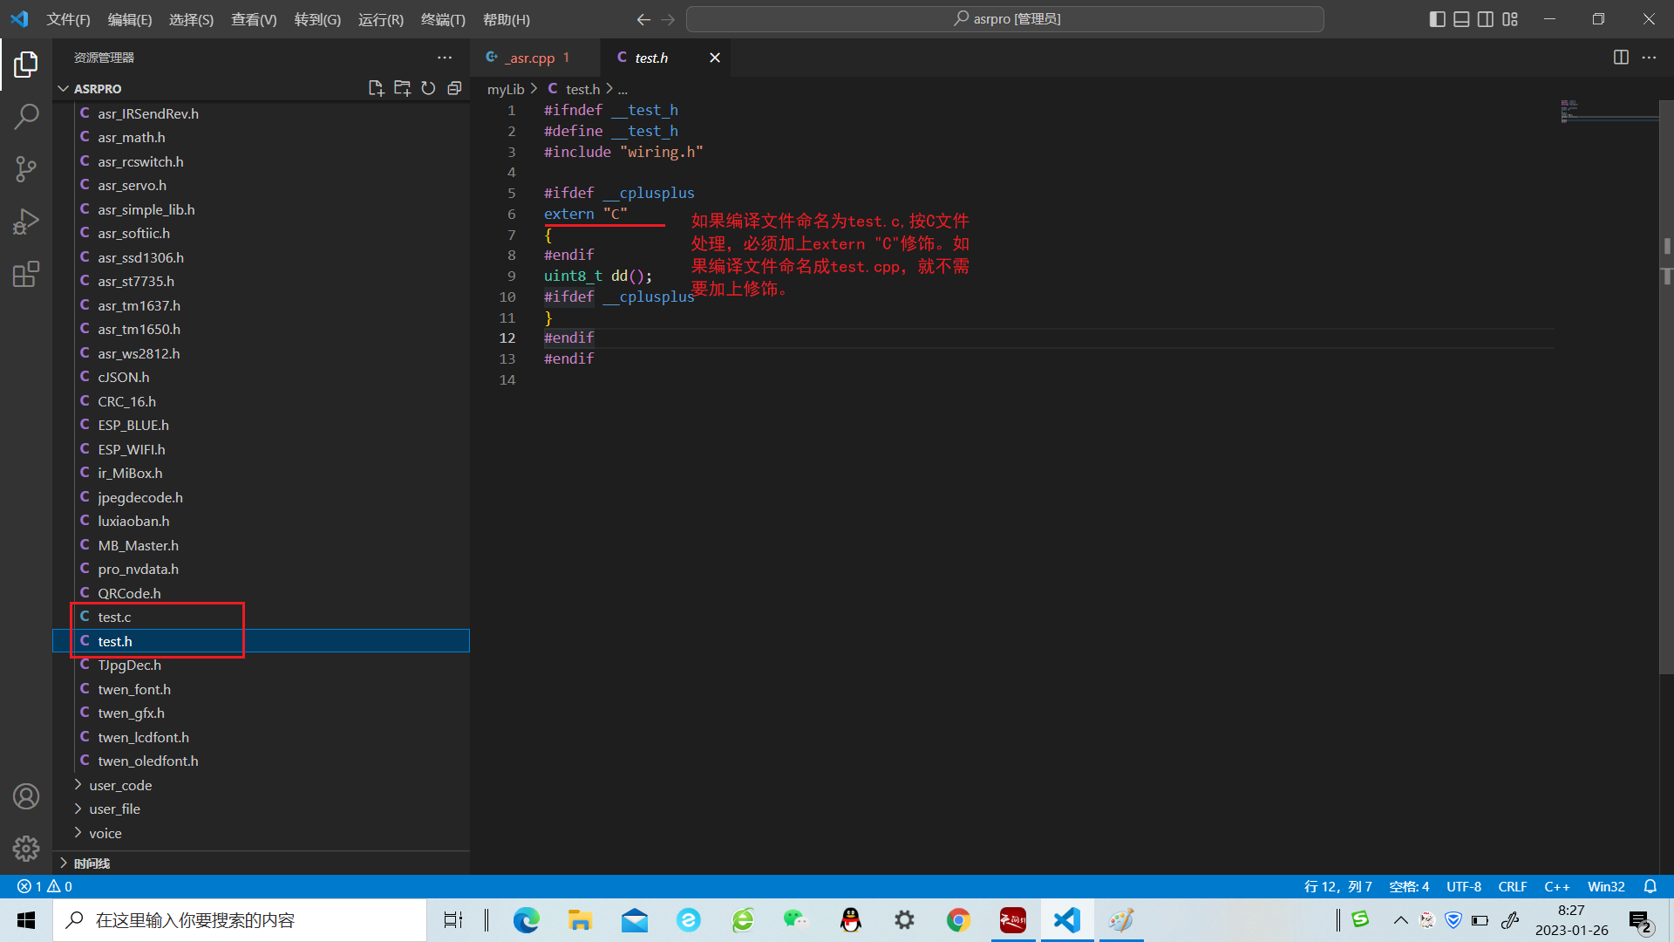
Task: Collapse all folders in explorer
Action: tap(454, 88)
